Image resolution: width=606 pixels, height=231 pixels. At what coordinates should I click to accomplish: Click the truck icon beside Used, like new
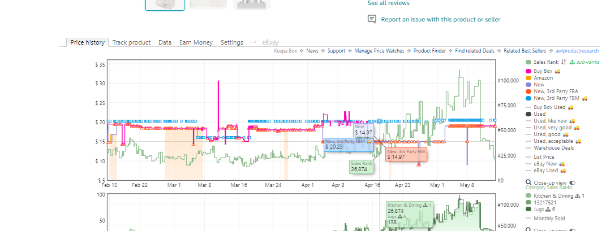[573, 121]
